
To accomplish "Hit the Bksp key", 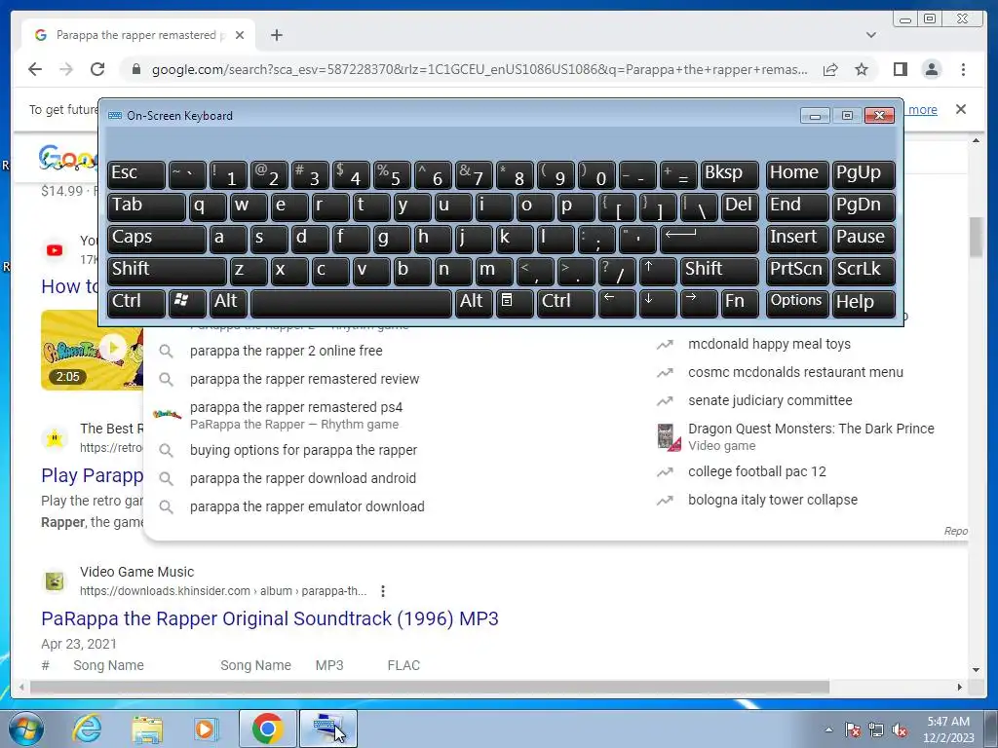I will (729, 174).
